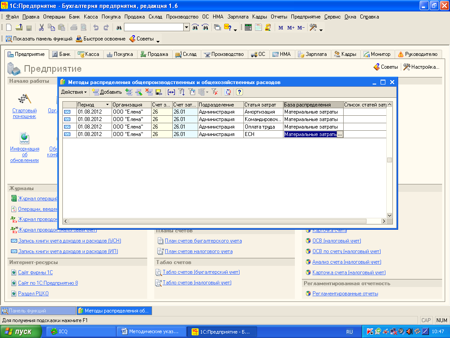Click the disable filter icon

tap(214, 92)
